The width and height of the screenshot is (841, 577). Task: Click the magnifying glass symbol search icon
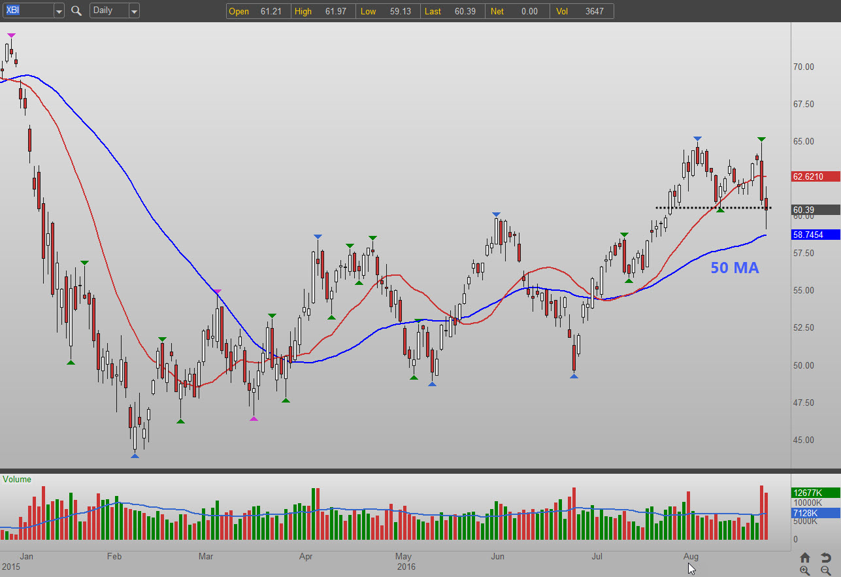point(76,11)
